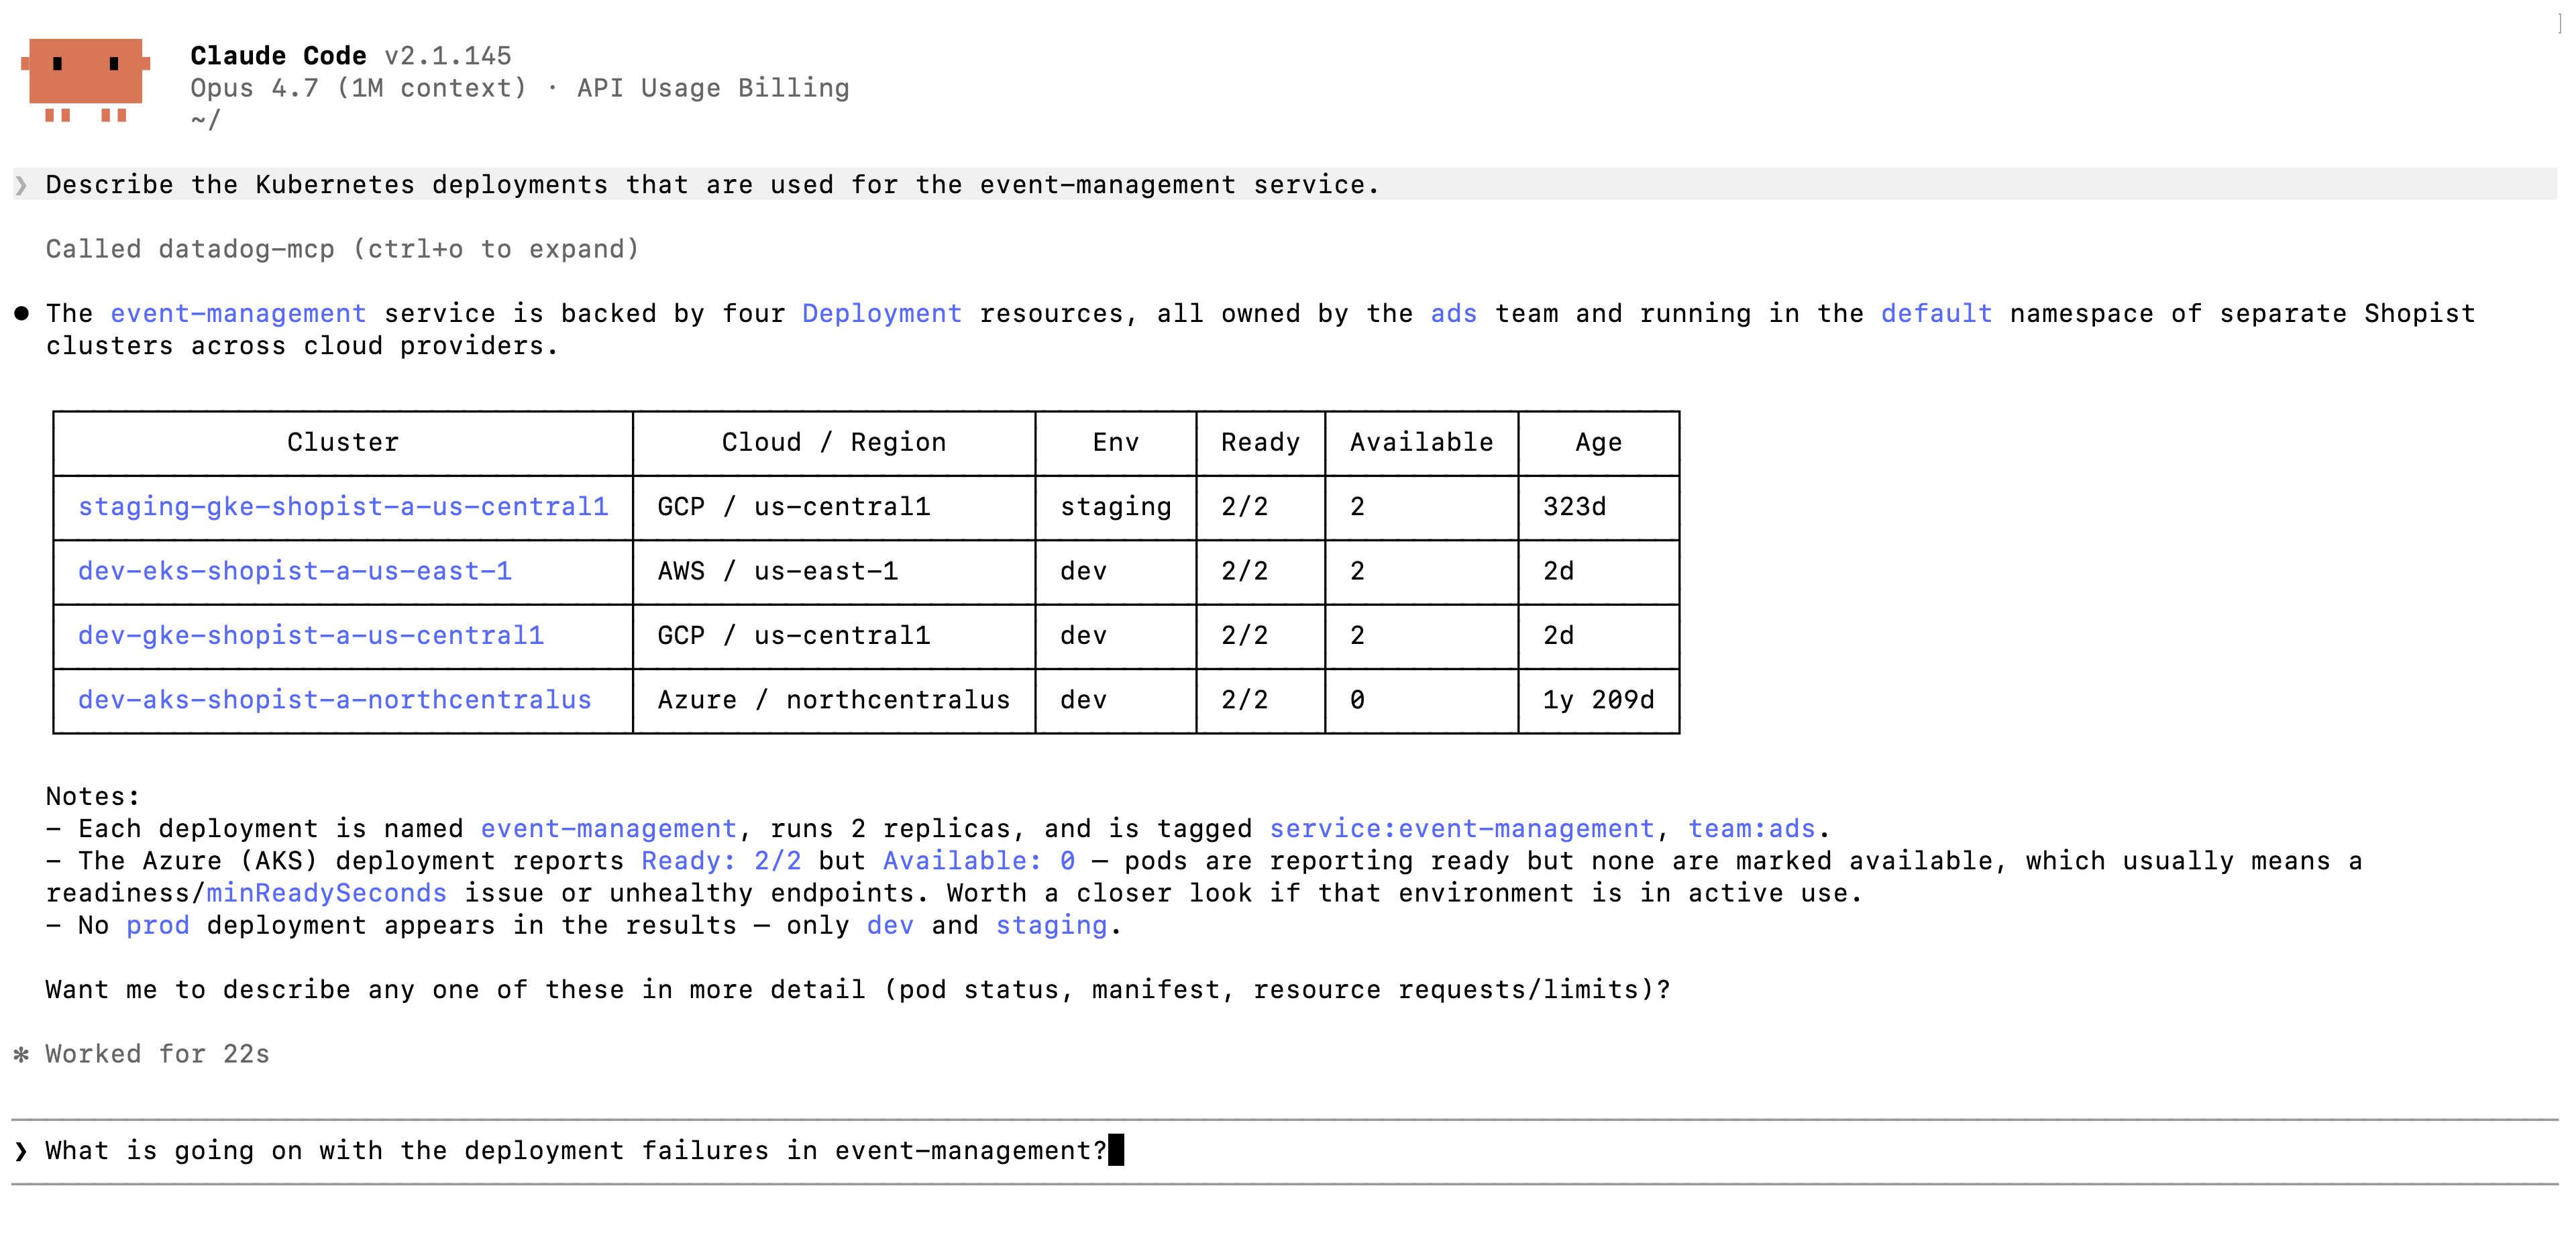Click the bullet marker before 'The event-management service'
The image size is (2576, 1245).
click(21, 313)
